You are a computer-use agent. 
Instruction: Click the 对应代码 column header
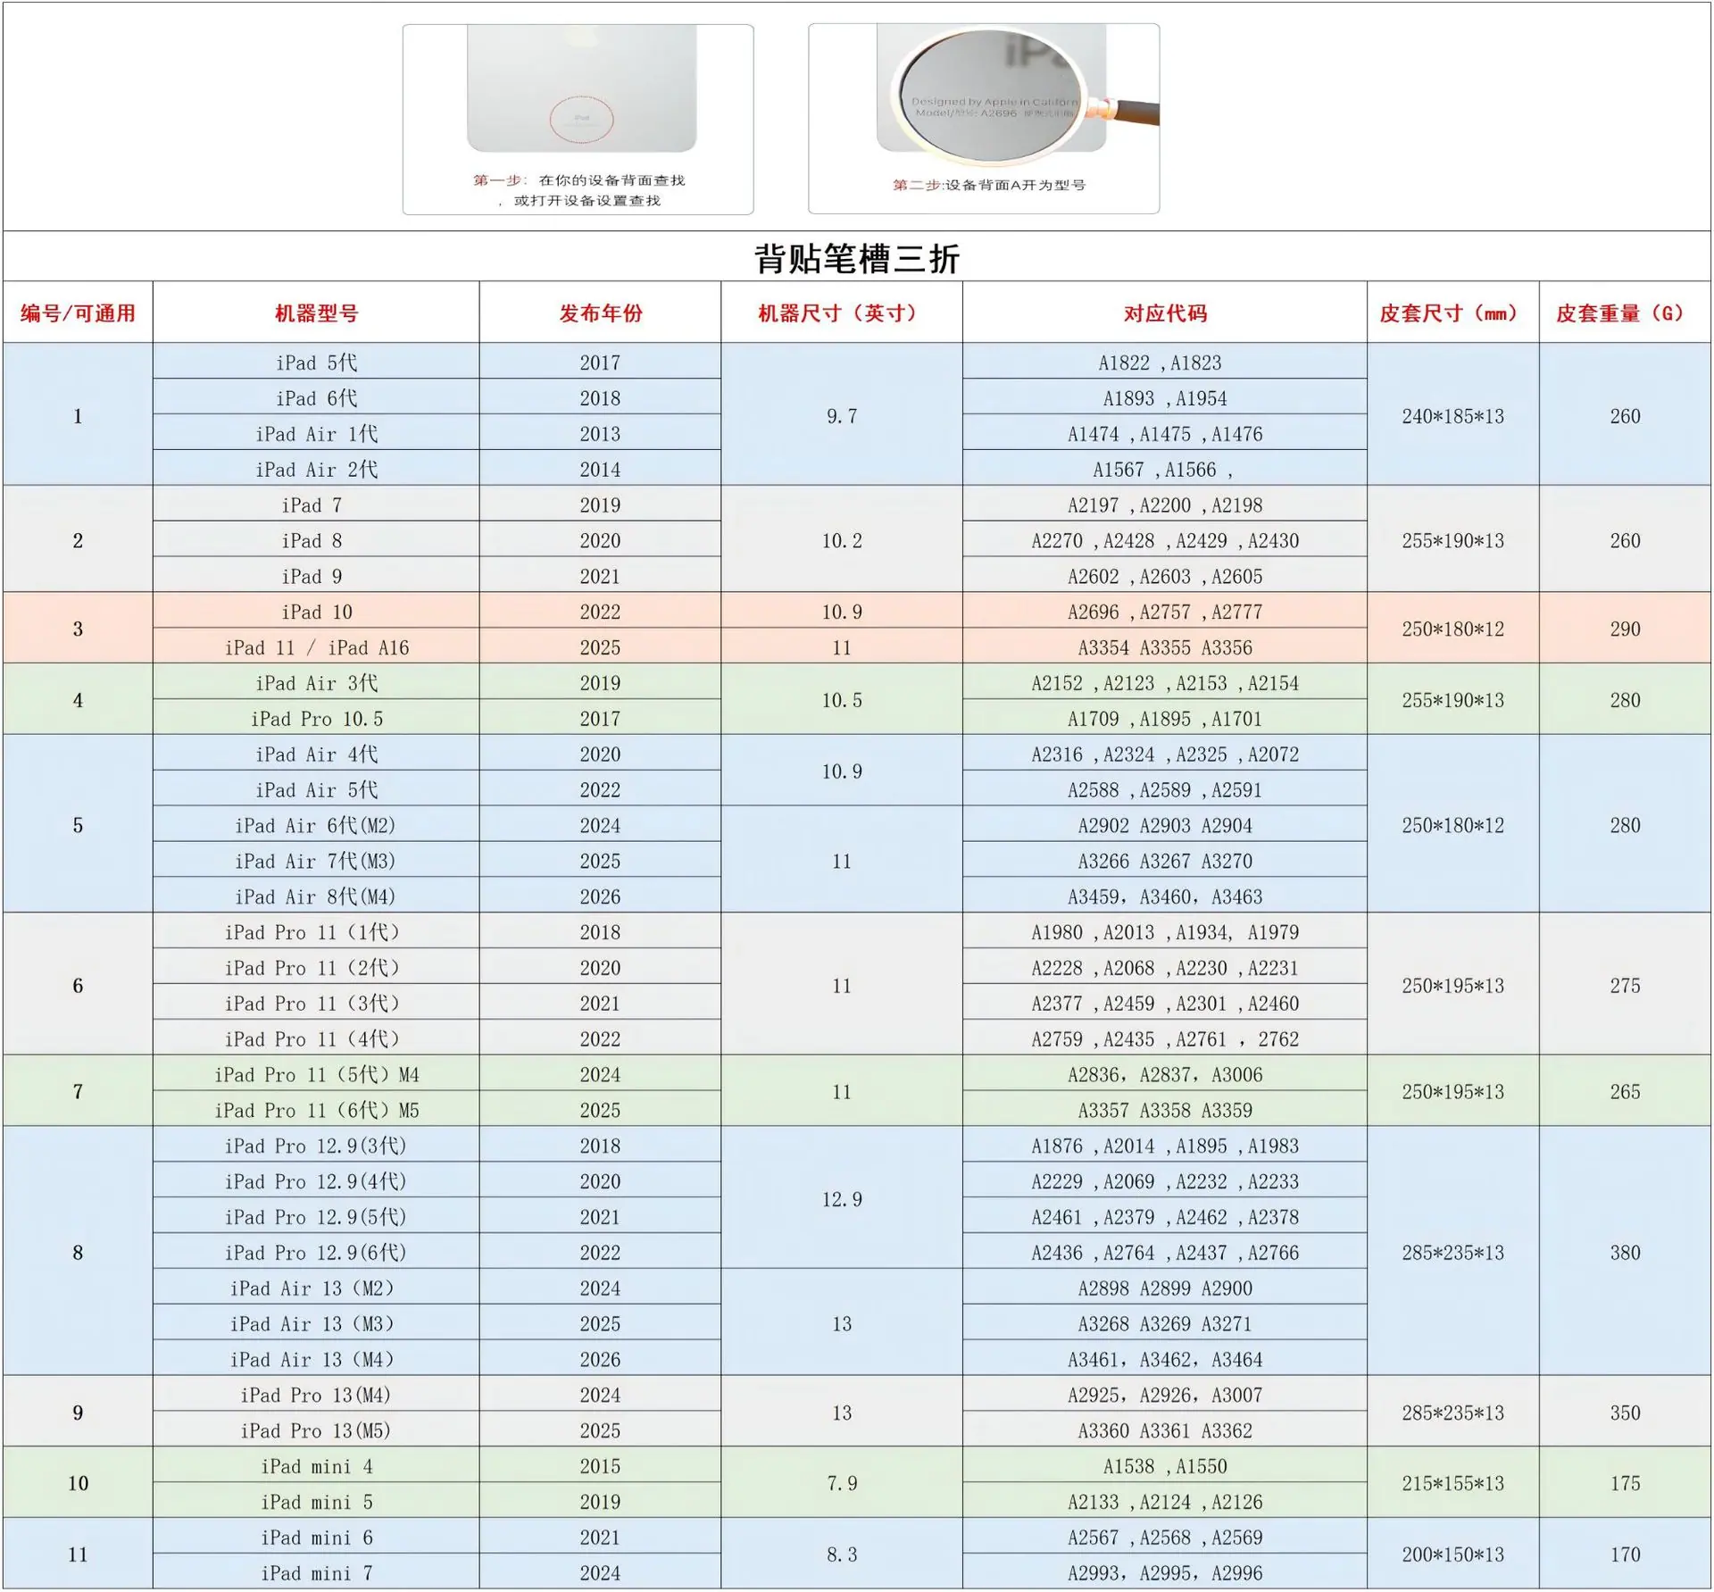coord(1165,313)
